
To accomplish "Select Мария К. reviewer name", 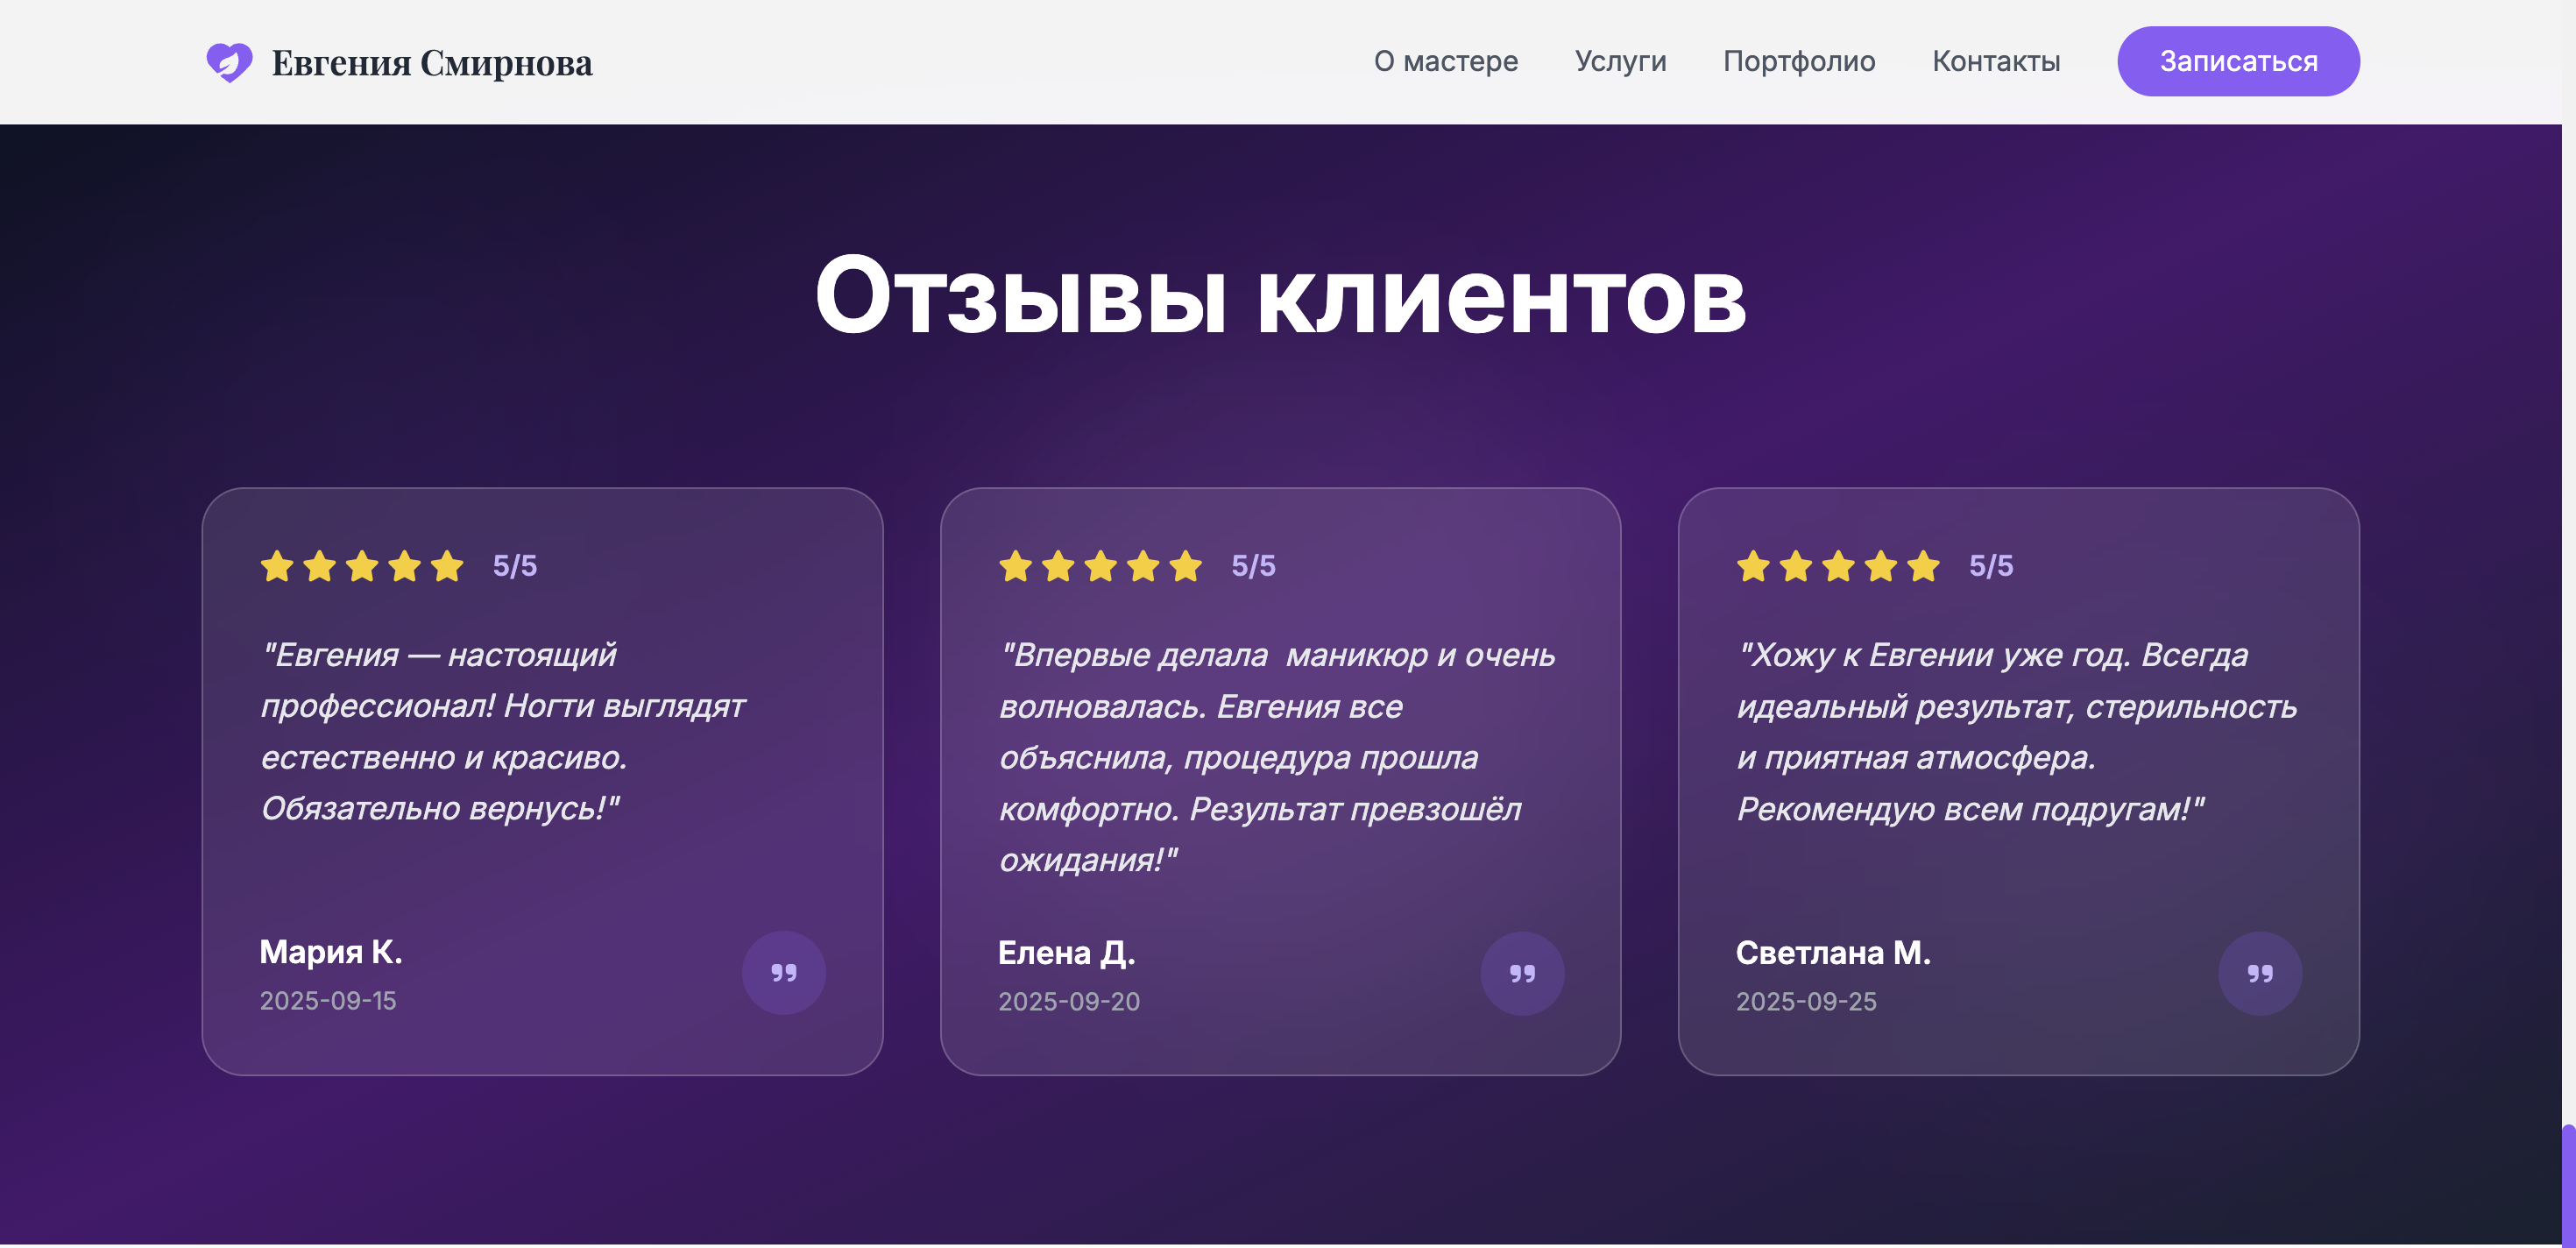I will click(x=331, y=951).
